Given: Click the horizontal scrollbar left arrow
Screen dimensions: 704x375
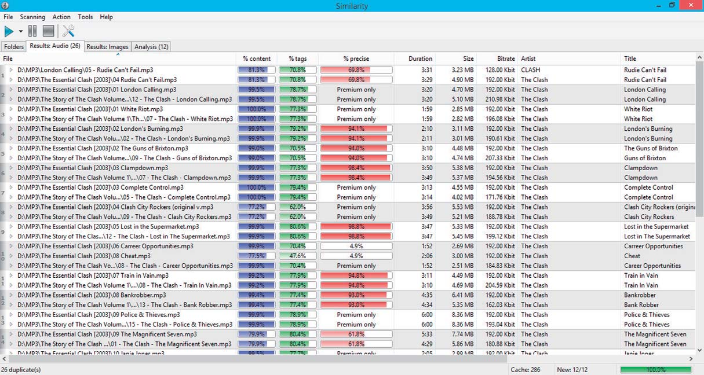Looking at the screenshot, I should [5, 359].
